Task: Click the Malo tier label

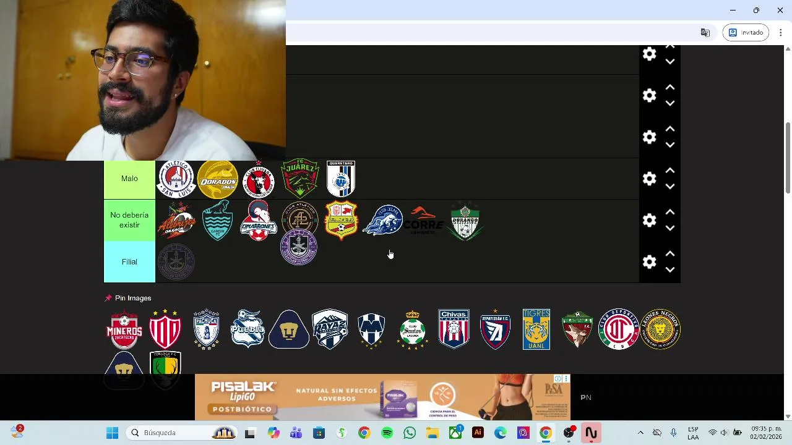Action: pyautogui.click(x=129, y=179)
